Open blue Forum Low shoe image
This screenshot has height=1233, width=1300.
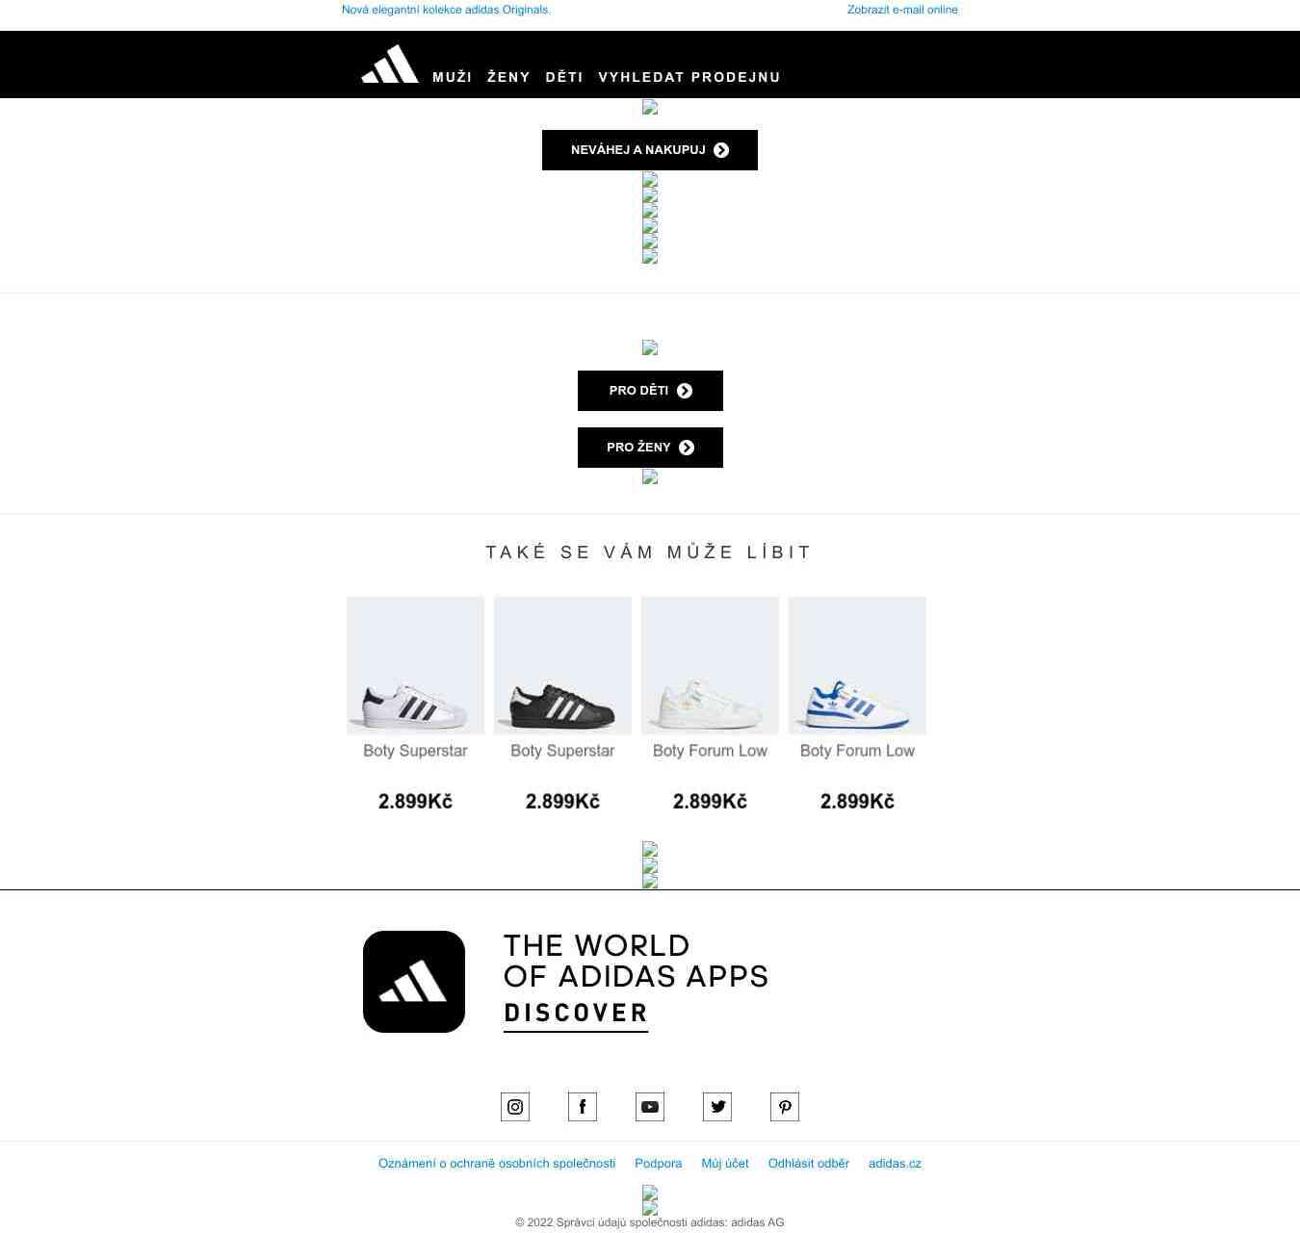857,665
